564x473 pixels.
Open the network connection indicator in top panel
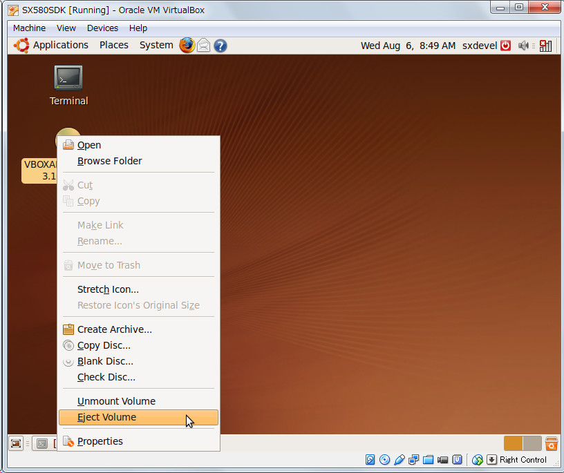coord(545,46)
